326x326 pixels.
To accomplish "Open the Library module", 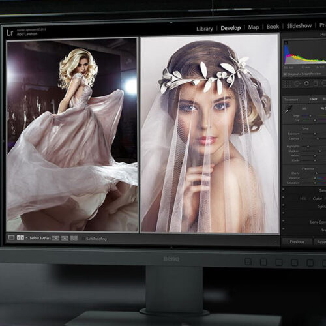I will [205, 29].
